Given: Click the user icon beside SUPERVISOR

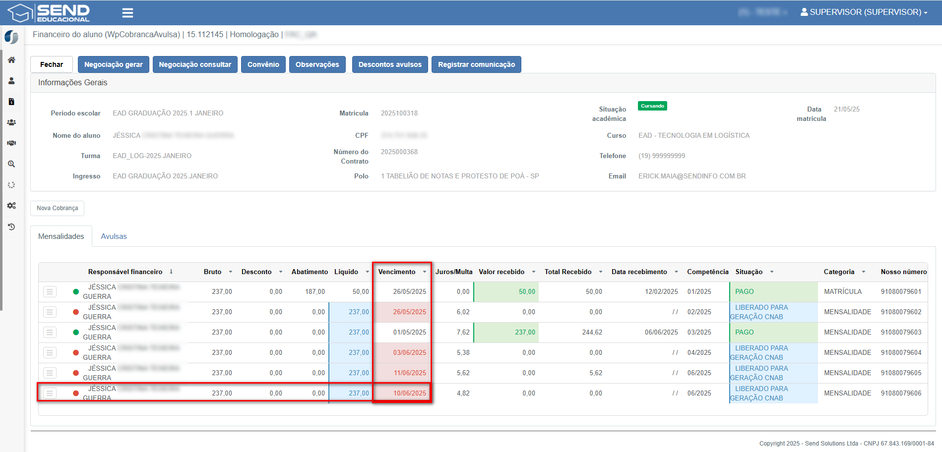Looking at the screenshot, I should point(804,12).
